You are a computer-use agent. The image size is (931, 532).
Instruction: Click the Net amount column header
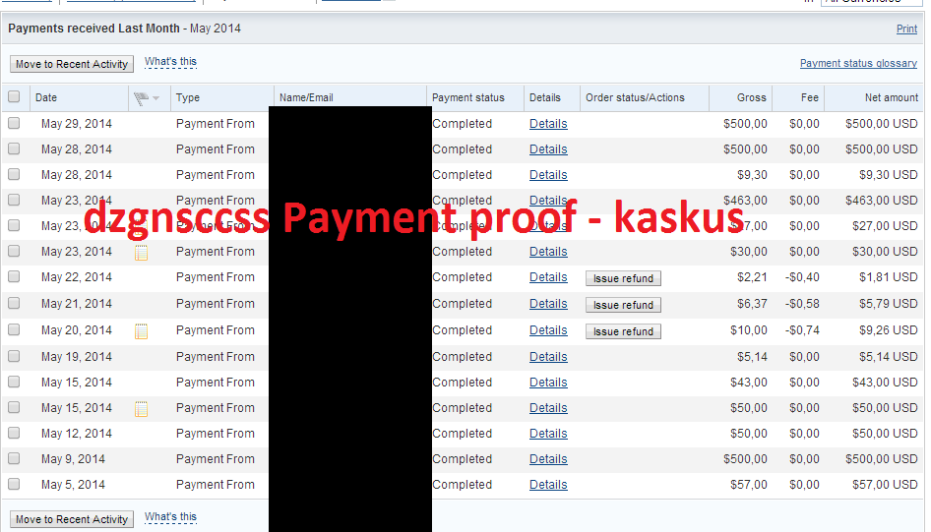click(x=892, y=98)
